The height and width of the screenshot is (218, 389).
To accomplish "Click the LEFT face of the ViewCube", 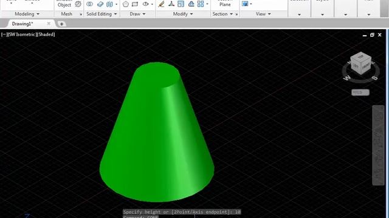I will [x=356, y=66].
